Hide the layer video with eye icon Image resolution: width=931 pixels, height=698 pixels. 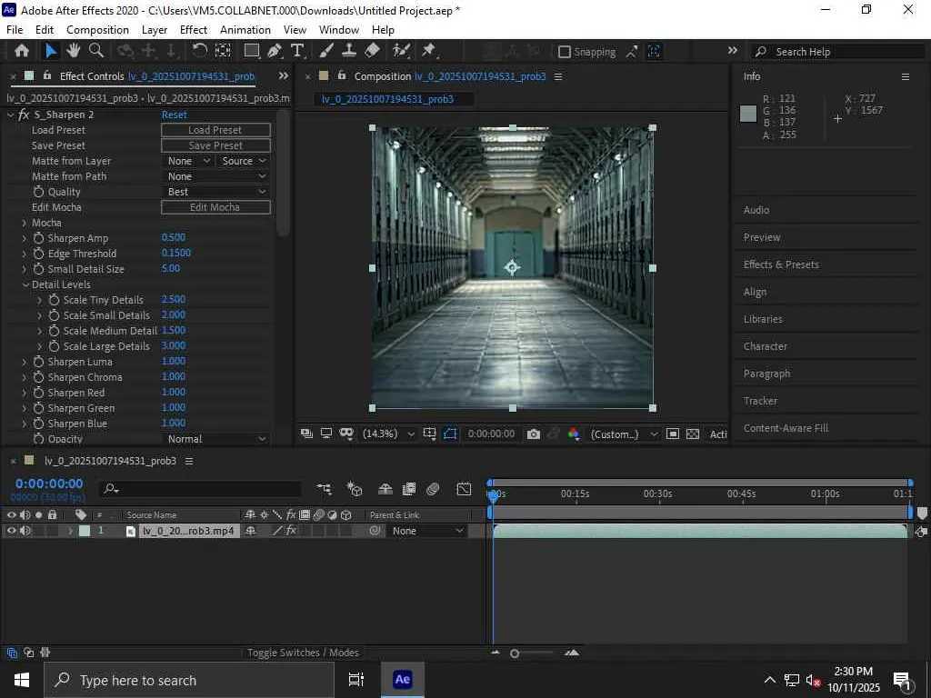click(12, 531)
